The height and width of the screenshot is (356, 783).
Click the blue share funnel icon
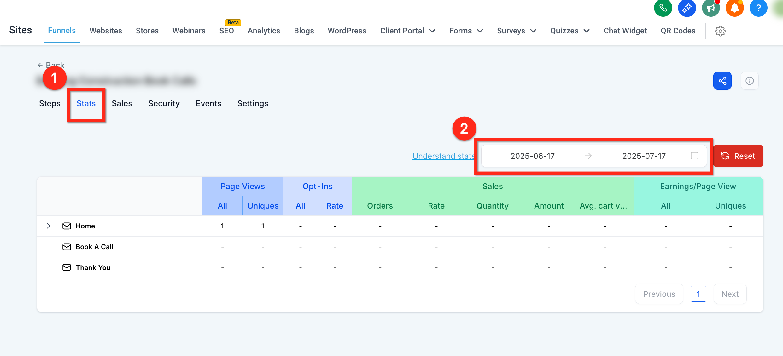click(x=722, y=81)
